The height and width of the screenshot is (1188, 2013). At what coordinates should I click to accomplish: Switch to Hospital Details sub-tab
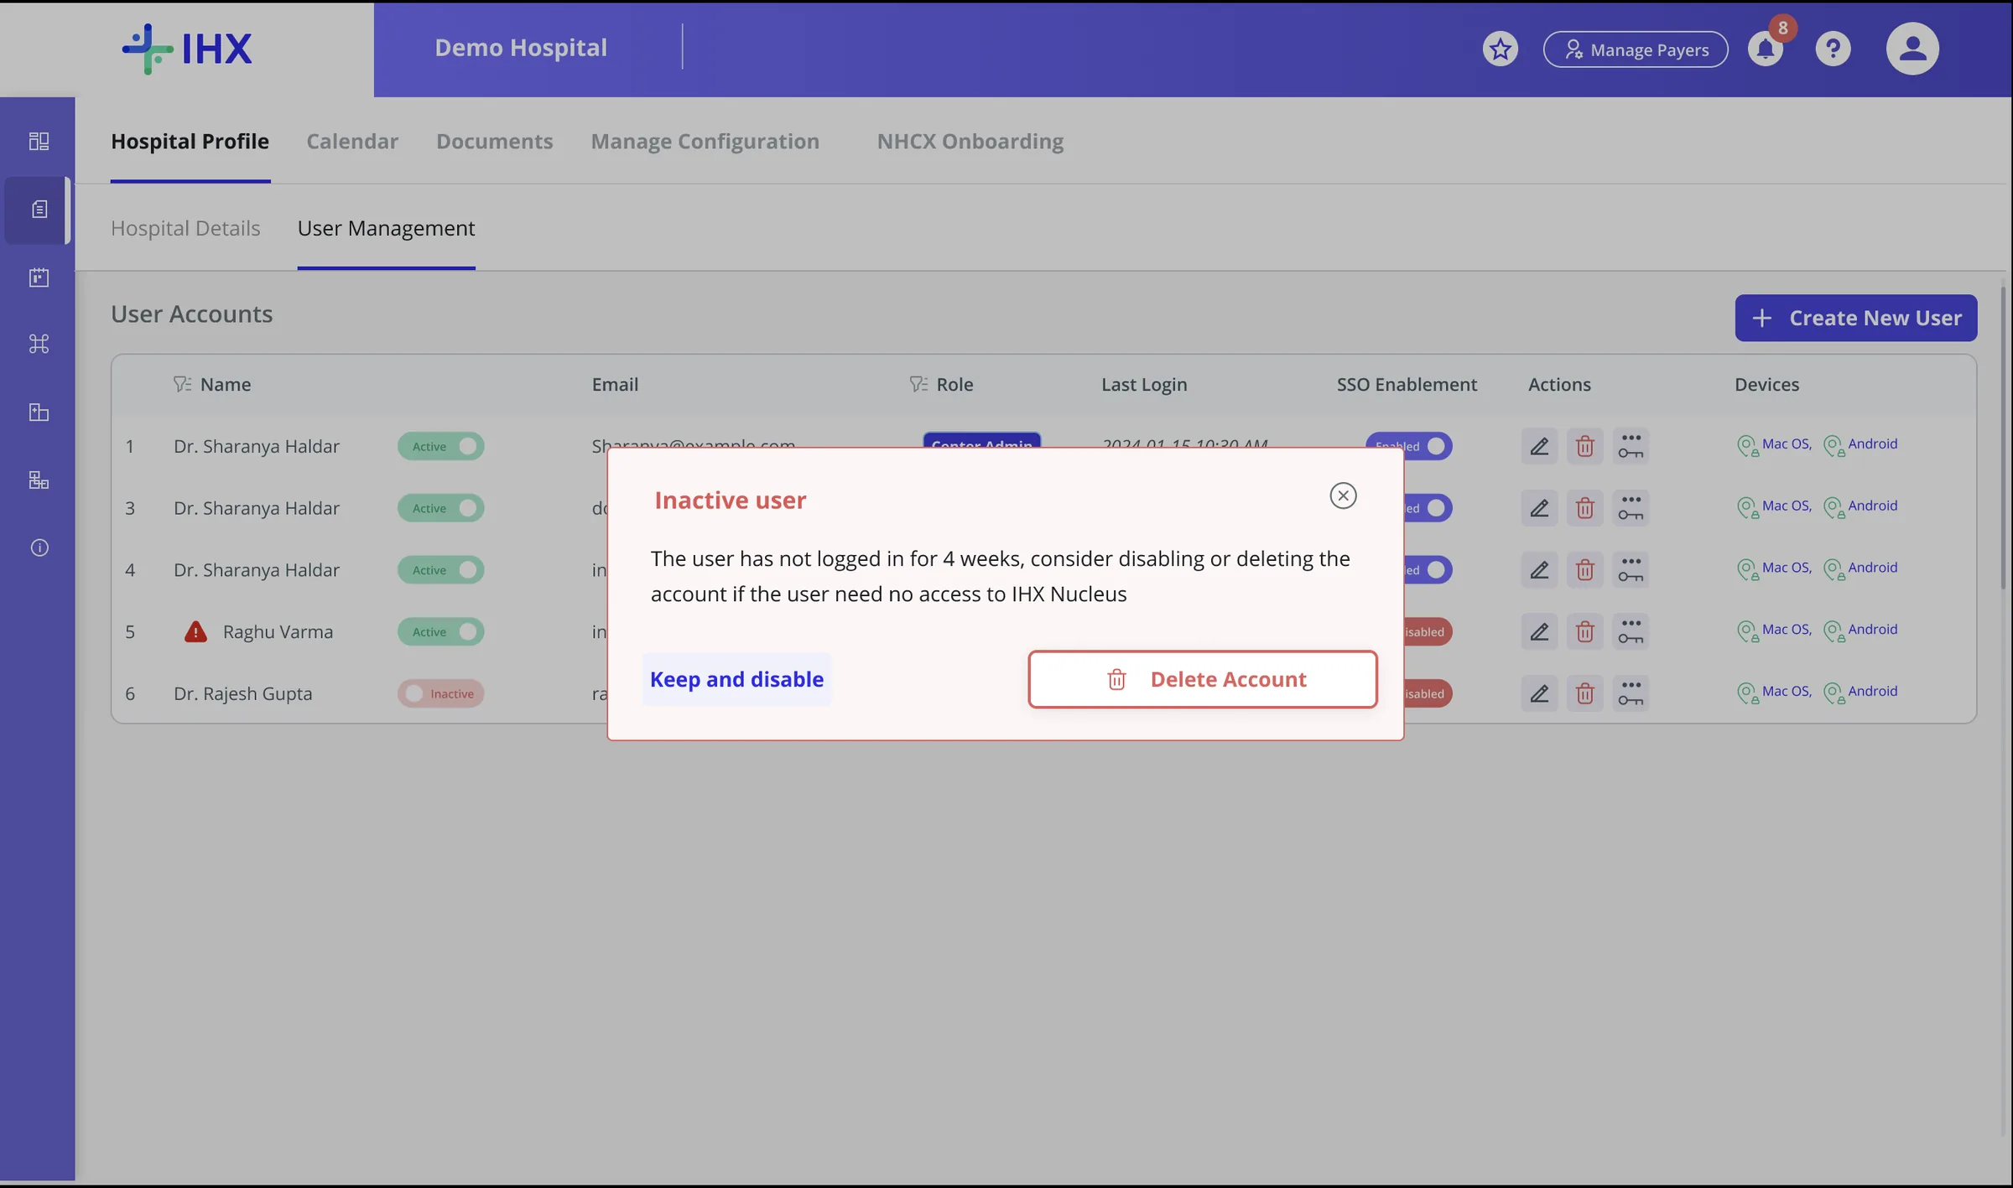[185, 228]
